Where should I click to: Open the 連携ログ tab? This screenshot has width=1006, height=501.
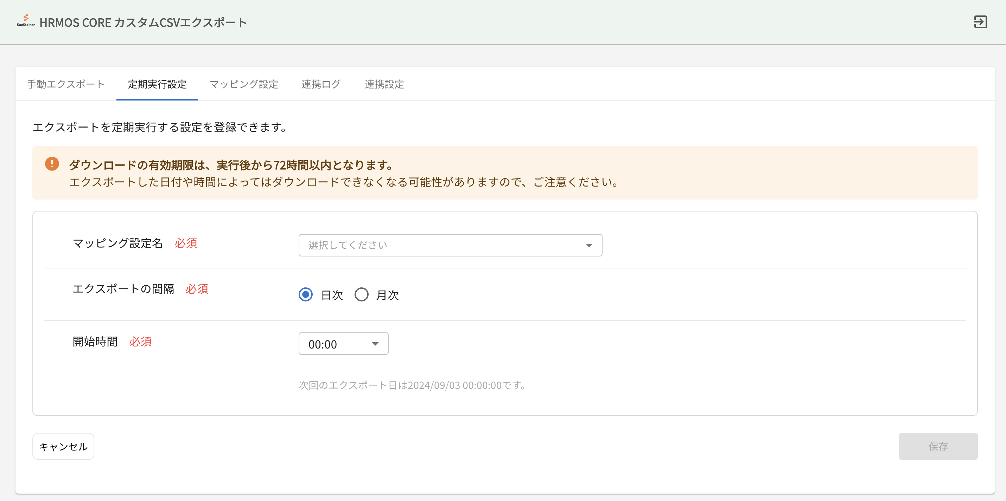point(320,84)
